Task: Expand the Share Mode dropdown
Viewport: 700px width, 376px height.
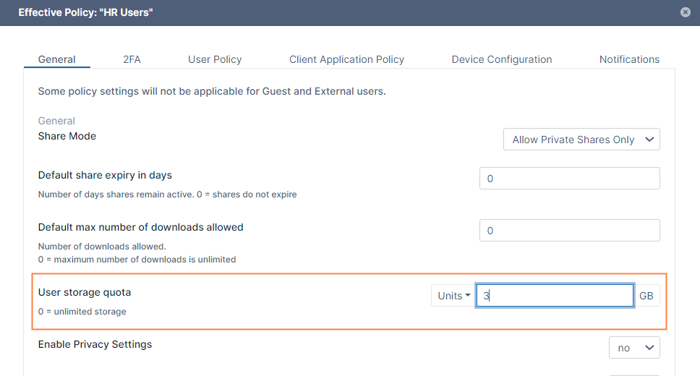Action: [581, 140]
